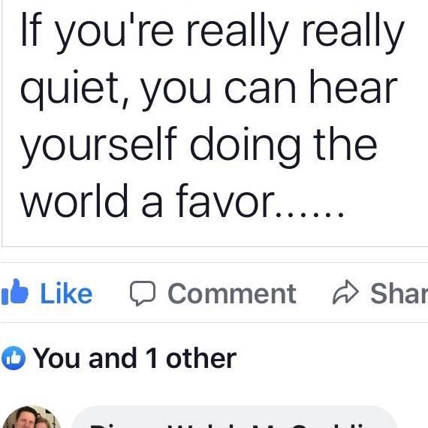Click the word 'quiet' in the post

coord(69,90)
